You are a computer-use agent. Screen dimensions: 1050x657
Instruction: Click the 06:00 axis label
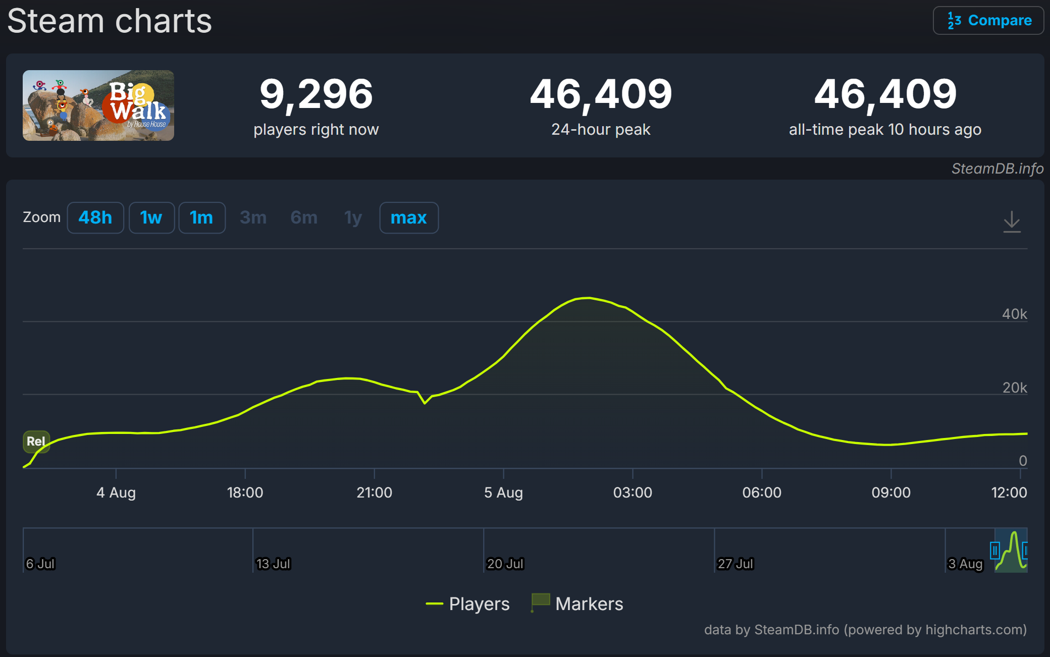pos(762,492)
